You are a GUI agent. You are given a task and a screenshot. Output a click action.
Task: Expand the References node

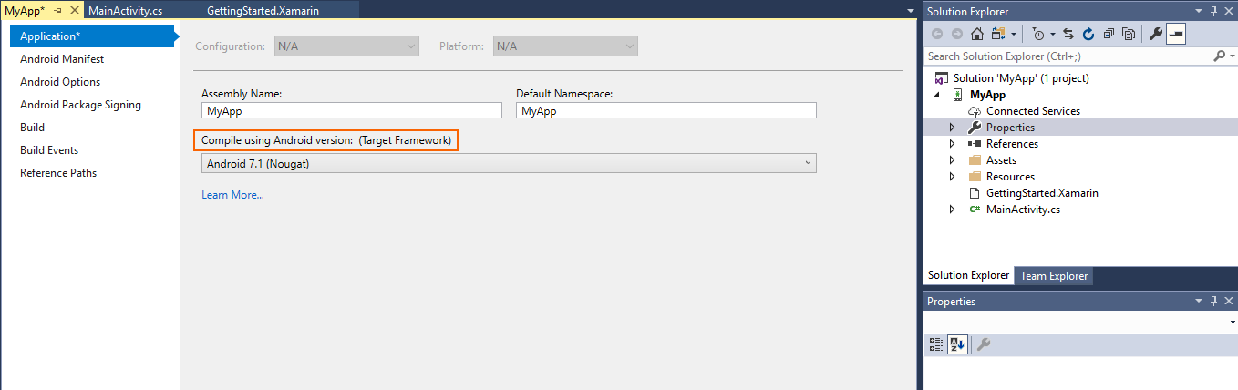coord(952,144)
